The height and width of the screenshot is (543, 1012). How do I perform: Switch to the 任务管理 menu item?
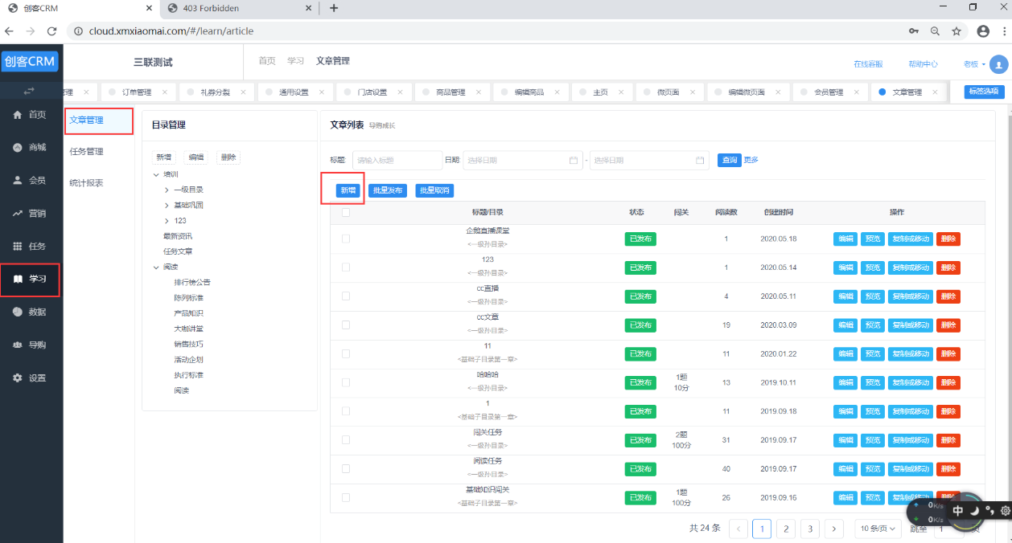86,151
